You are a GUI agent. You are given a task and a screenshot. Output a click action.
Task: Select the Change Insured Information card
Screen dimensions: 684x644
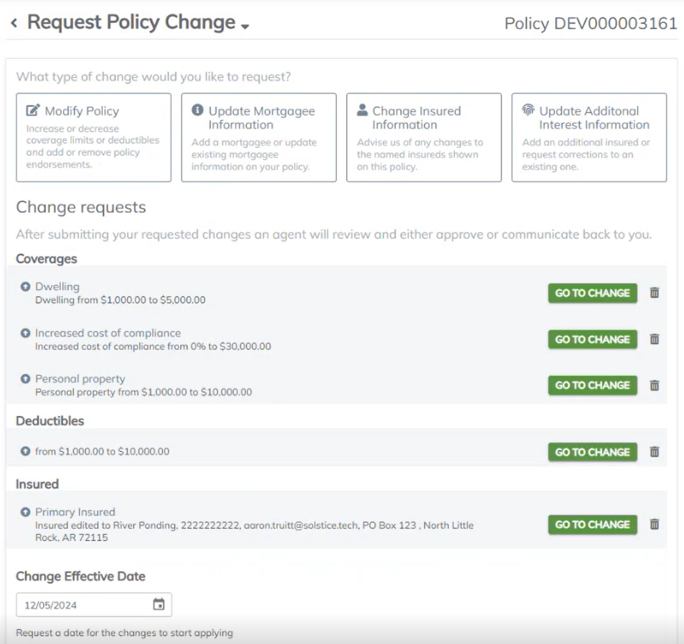(424, 137)
